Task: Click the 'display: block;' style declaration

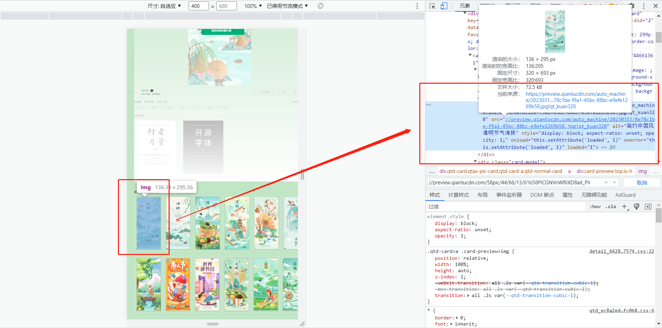Action: (x=456, y=223)
